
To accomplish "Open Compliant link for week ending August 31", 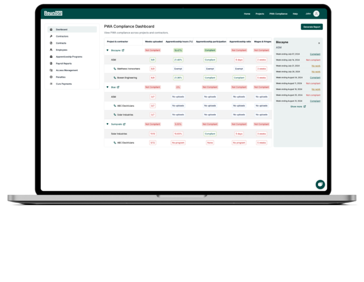I will (x=315, y=101).
